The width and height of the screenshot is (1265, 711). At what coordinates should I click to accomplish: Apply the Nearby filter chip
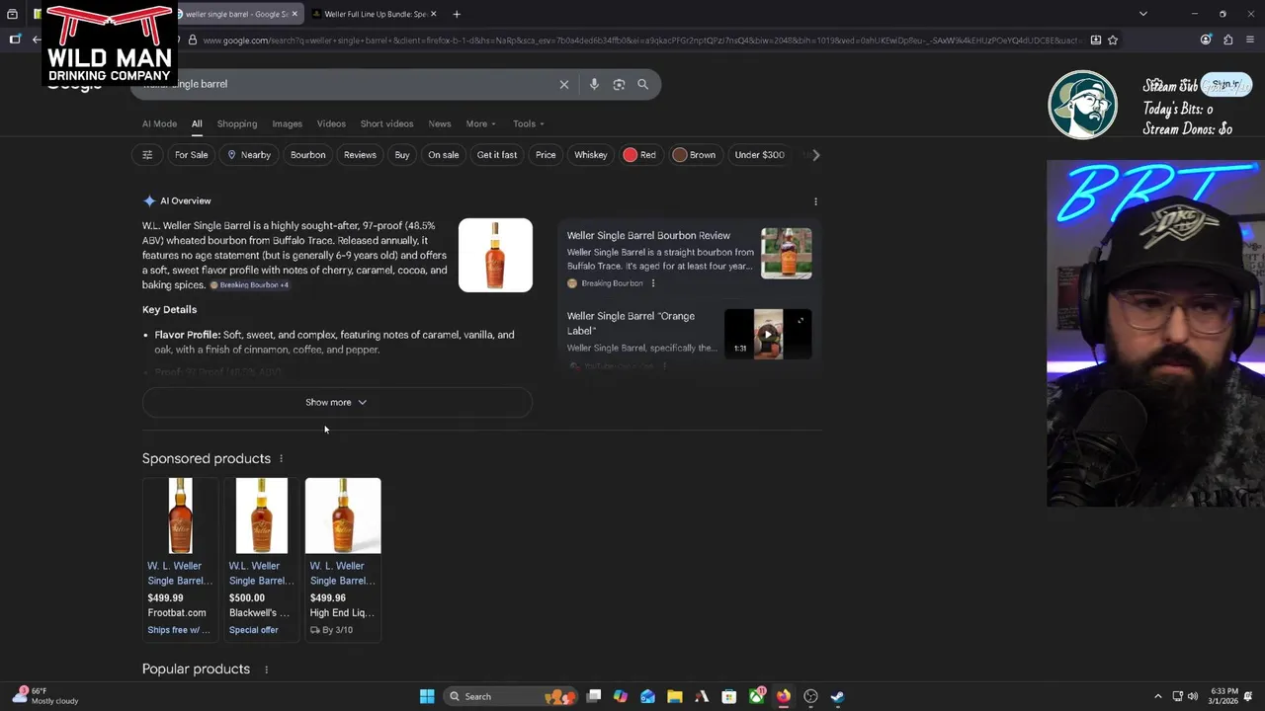tap(249, 155)
